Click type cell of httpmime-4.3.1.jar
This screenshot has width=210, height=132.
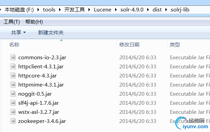(190, 85)
